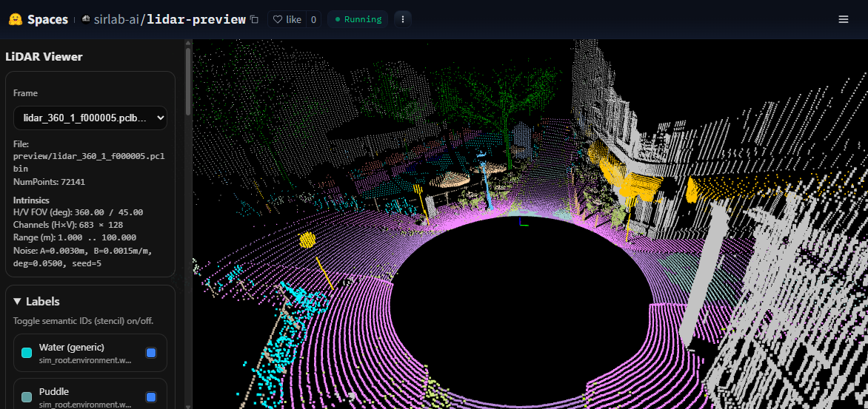Screen dimensions: 868x409
Task: Like the lidar-preview space
Action: 287,19
